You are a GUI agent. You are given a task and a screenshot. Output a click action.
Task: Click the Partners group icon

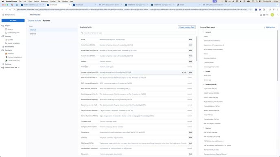click(3, 50)
